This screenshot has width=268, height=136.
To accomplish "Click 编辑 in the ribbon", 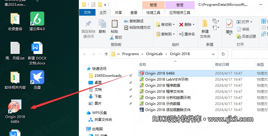I will tap(243, 29).
